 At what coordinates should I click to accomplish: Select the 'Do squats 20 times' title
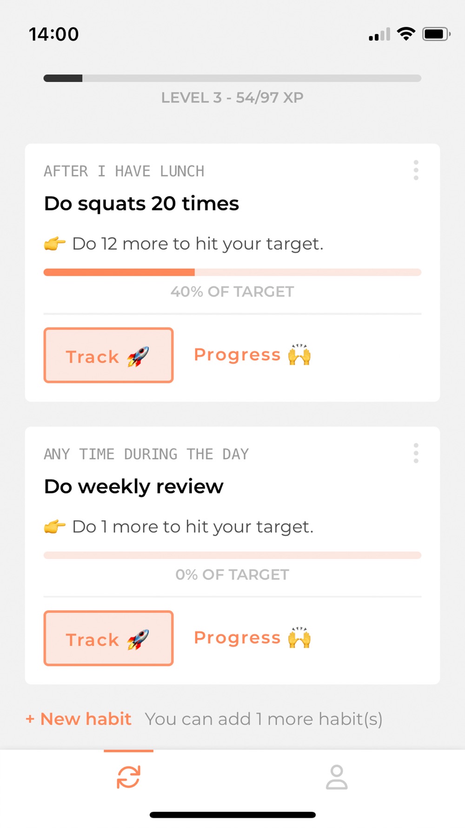(x=141, y=204)
